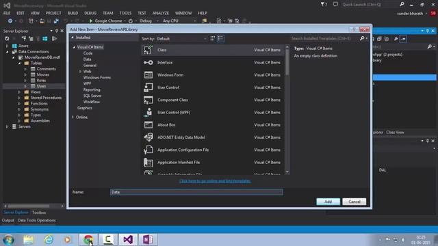This screenshot has height=246, width=438.
Task: Open the Any CPU platform dropdown
Action: point(179,21)
